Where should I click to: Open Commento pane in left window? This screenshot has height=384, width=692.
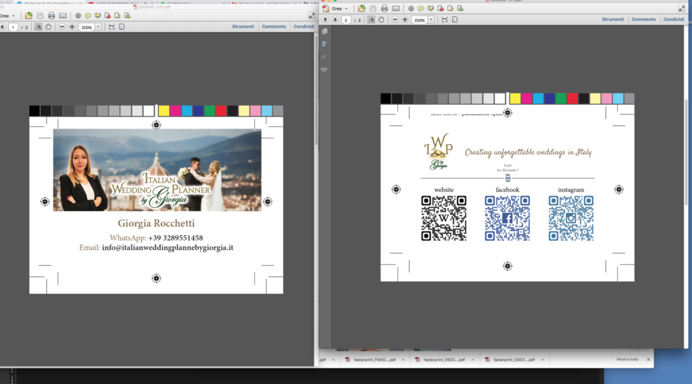point(274,26)
